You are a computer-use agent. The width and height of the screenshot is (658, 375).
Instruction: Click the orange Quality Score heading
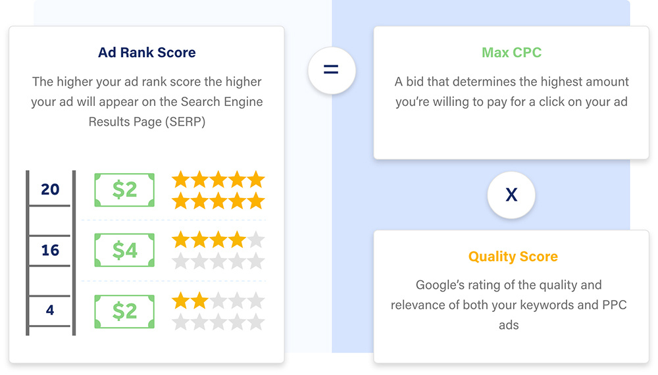[x=513, y=257]
